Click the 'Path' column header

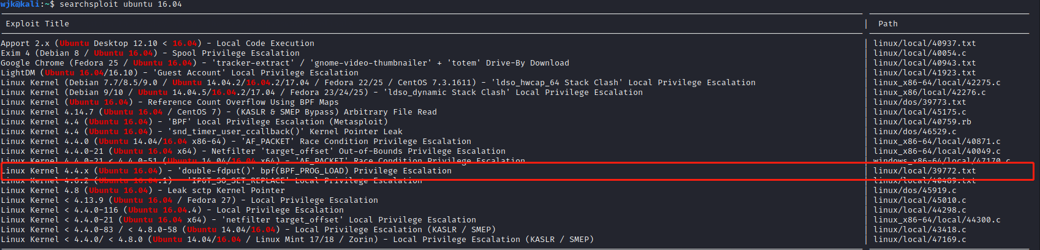tap(888, 24)
